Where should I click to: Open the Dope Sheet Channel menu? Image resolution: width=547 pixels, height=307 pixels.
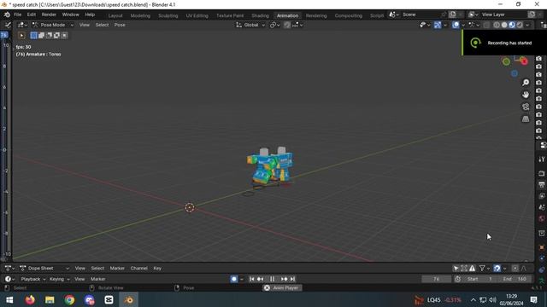point(138,268)
